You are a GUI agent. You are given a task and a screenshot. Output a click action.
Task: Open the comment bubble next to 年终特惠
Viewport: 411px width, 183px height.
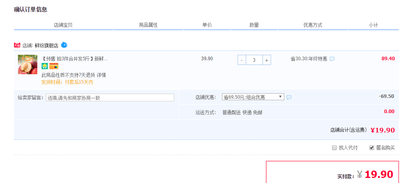pyautogui.click(x=332, y=59)
